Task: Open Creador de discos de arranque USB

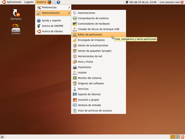Action: point(98,29)
